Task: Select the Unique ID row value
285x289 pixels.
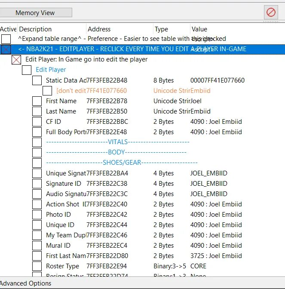Action: [216, 225]
